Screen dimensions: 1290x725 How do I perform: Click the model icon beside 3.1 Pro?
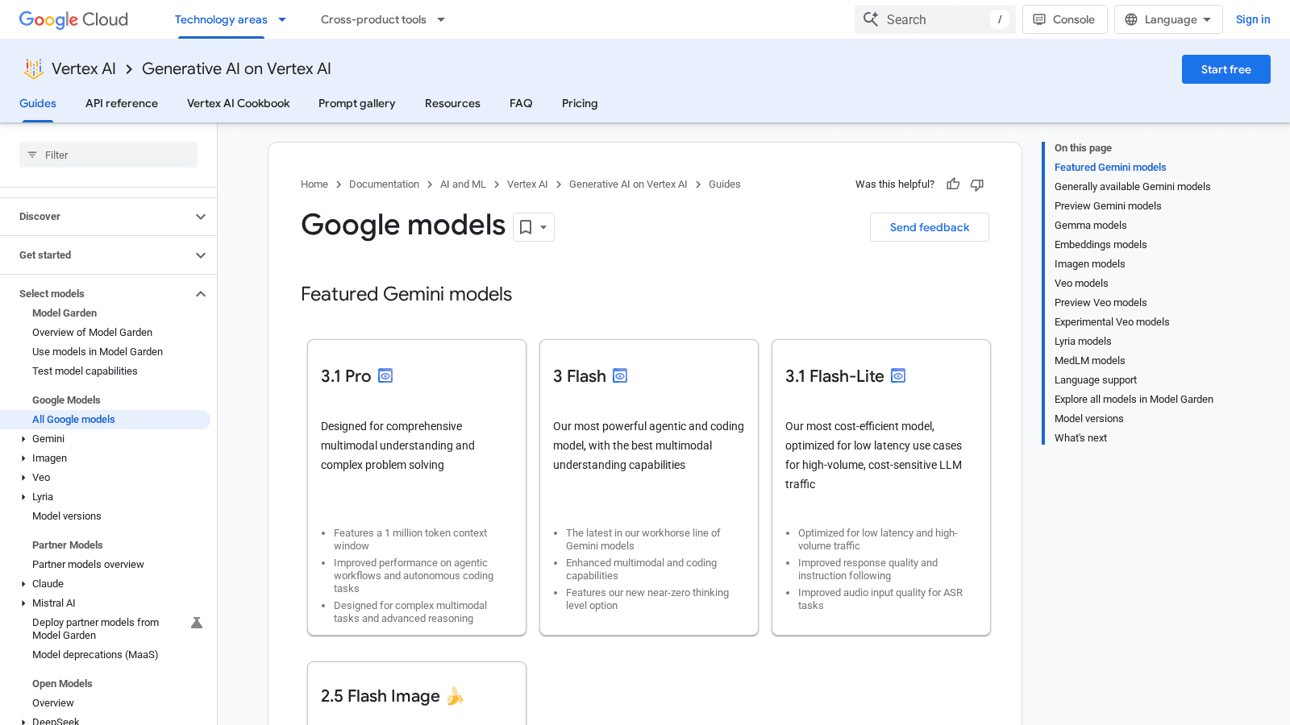coord(385,375)
